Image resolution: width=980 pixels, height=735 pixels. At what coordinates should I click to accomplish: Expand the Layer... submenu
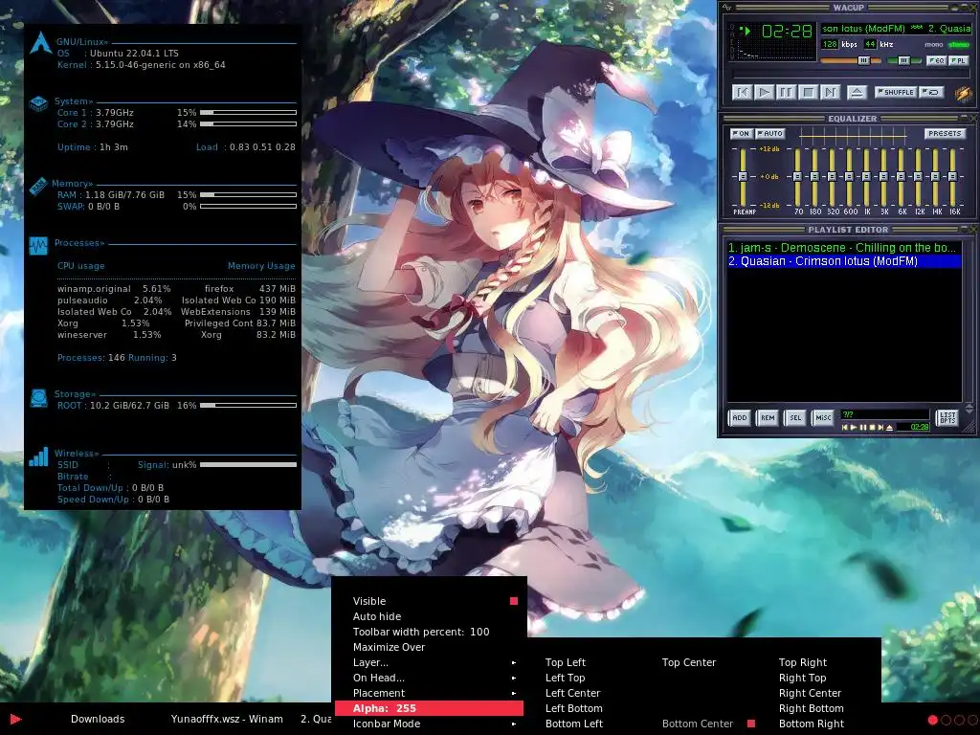pos(430,662)
